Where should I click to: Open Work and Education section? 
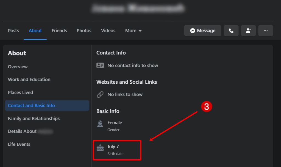click(x=29, y=80)
